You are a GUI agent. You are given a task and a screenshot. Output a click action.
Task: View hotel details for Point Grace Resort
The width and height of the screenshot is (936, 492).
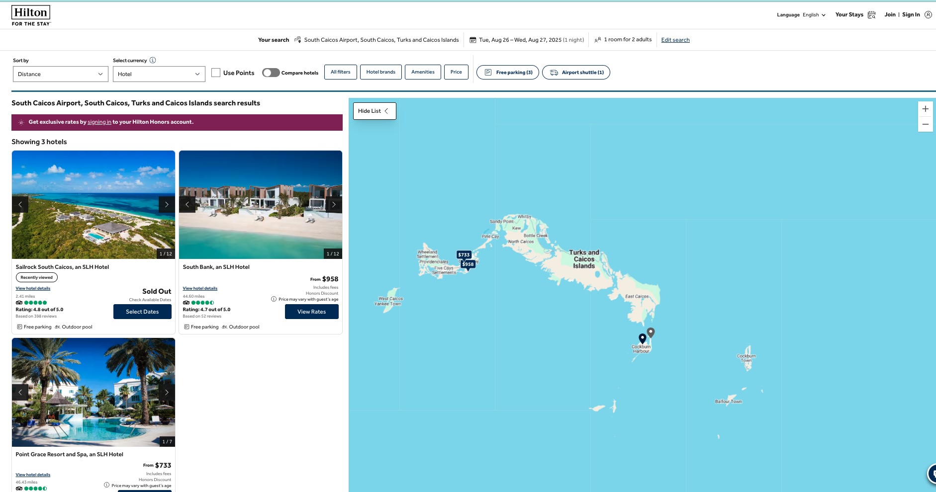pyautogui.click(x=33, y=475)
